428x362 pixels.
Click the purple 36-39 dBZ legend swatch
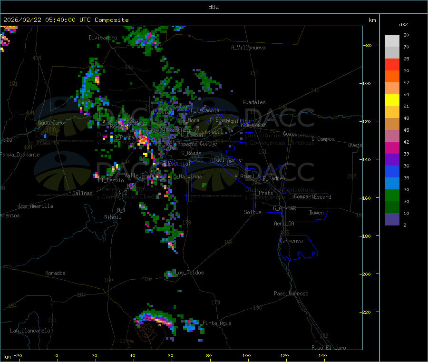point(392,160)
